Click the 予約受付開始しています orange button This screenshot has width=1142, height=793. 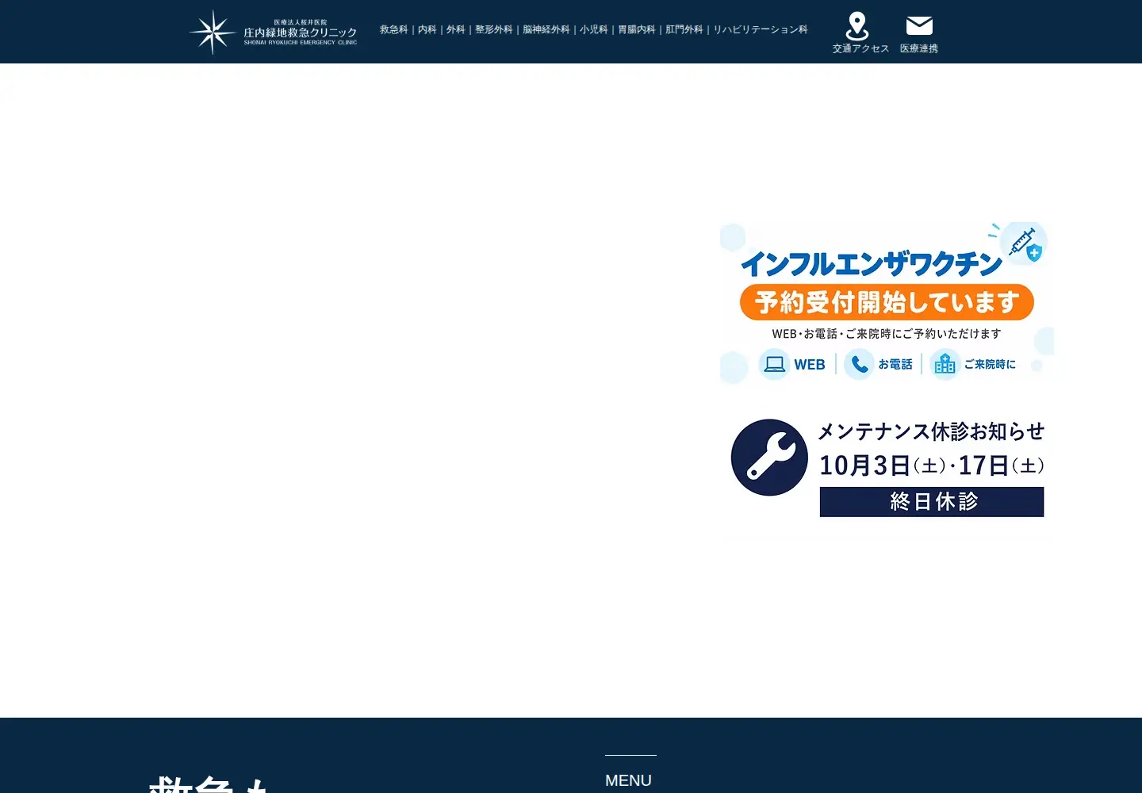pos(887,302)
